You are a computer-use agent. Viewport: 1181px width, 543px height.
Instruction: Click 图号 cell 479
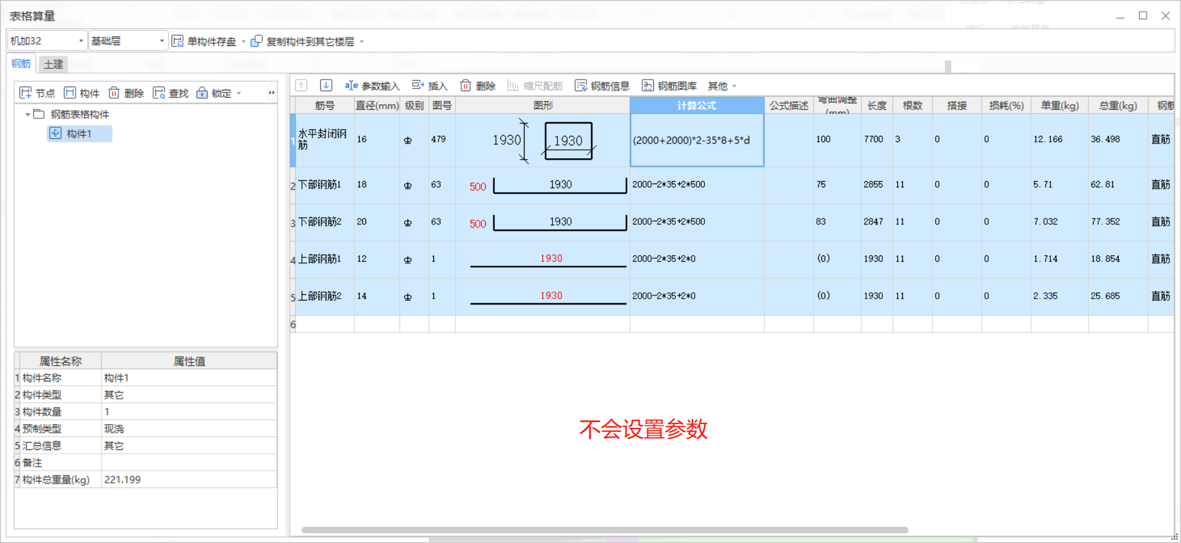click(442, 140)
